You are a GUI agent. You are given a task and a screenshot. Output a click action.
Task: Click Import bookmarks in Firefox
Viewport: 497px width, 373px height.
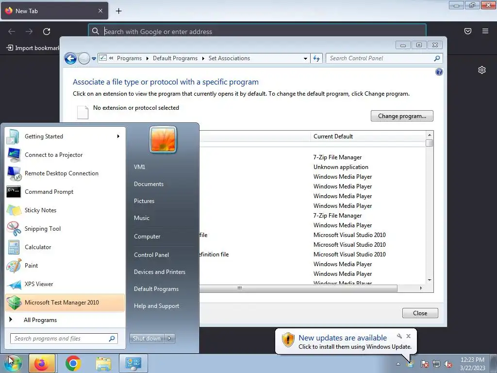click(33, 48)
